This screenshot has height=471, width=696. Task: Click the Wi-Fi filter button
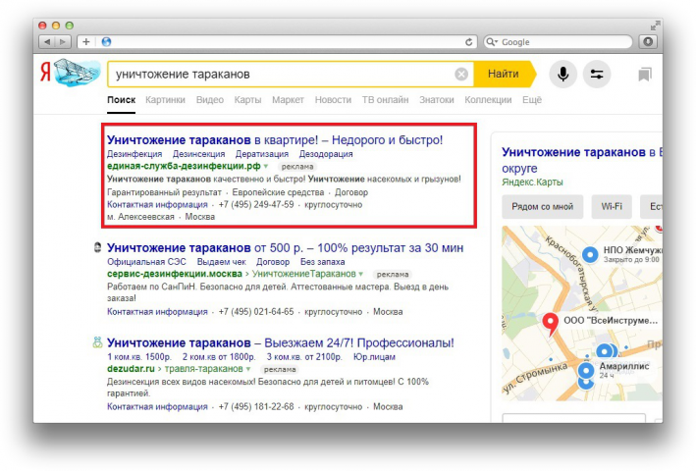click(x=612, y=207)
